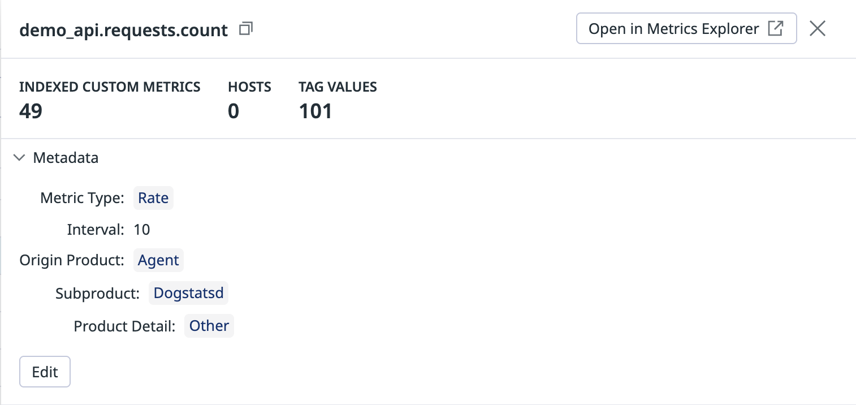
Task: Copy the demo_api.requests.count metric name
Action: coord(246,29)
